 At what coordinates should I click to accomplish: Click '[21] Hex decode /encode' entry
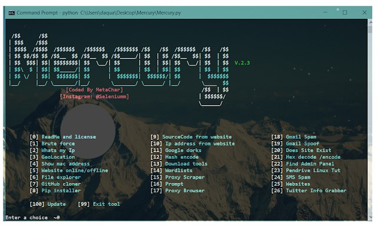click(306, 157)
